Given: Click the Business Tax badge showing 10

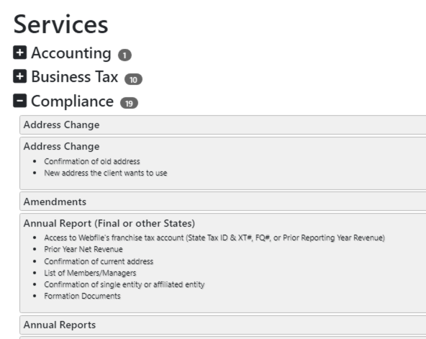Looking at the screenshot, I should [x=133, y=79].
